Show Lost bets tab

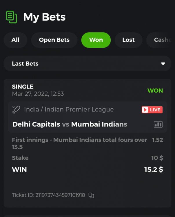pyautogui.click(x=128, y=40)
